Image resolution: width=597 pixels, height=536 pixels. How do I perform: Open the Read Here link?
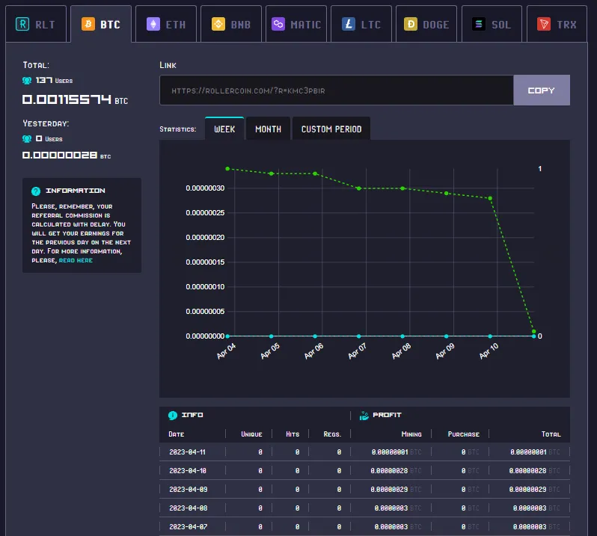tap(76, 260)
